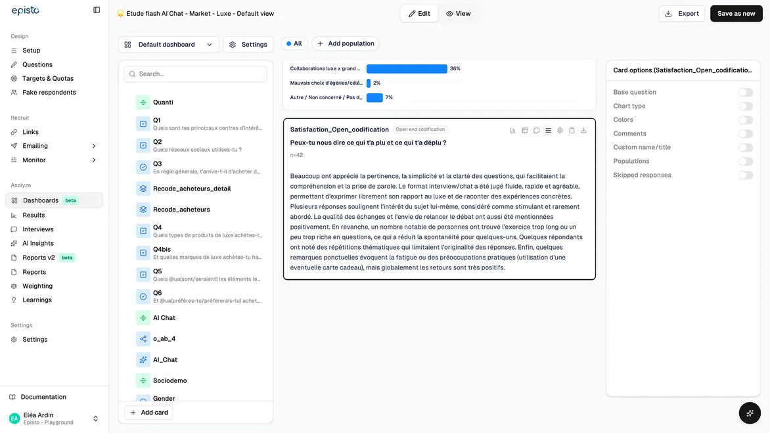The width and height of the screenshot is (770, 433).
Task: Click the card search field
Action: (195, 74)
